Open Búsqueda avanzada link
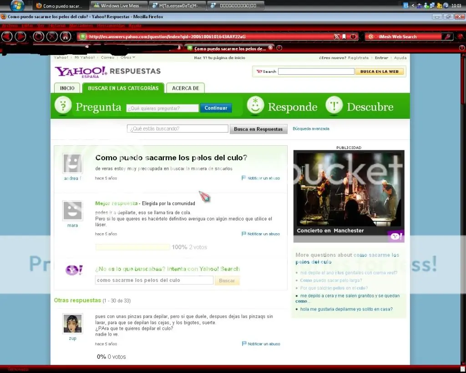Image resolution: width=466 pixels, height=373 pixels. (311, 129)
